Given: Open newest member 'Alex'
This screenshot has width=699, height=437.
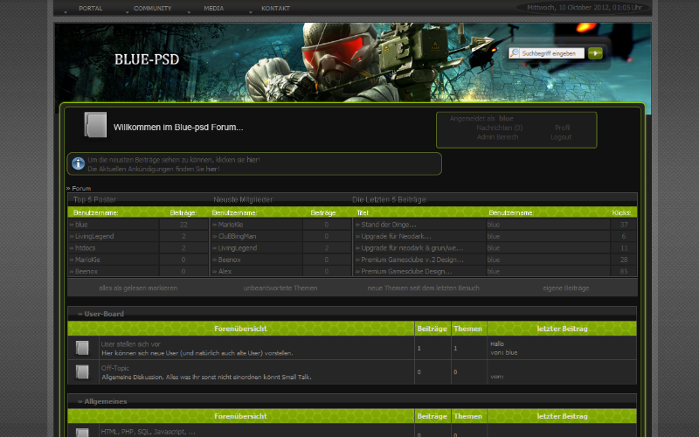Looking at the screenshot, I should (x=225, y=271).
